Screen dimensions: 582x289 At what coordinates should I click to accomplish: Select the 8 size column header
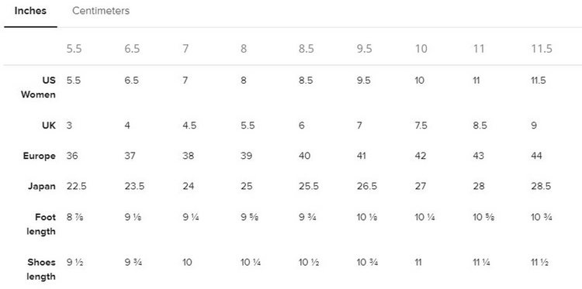(x=244, y=49)
